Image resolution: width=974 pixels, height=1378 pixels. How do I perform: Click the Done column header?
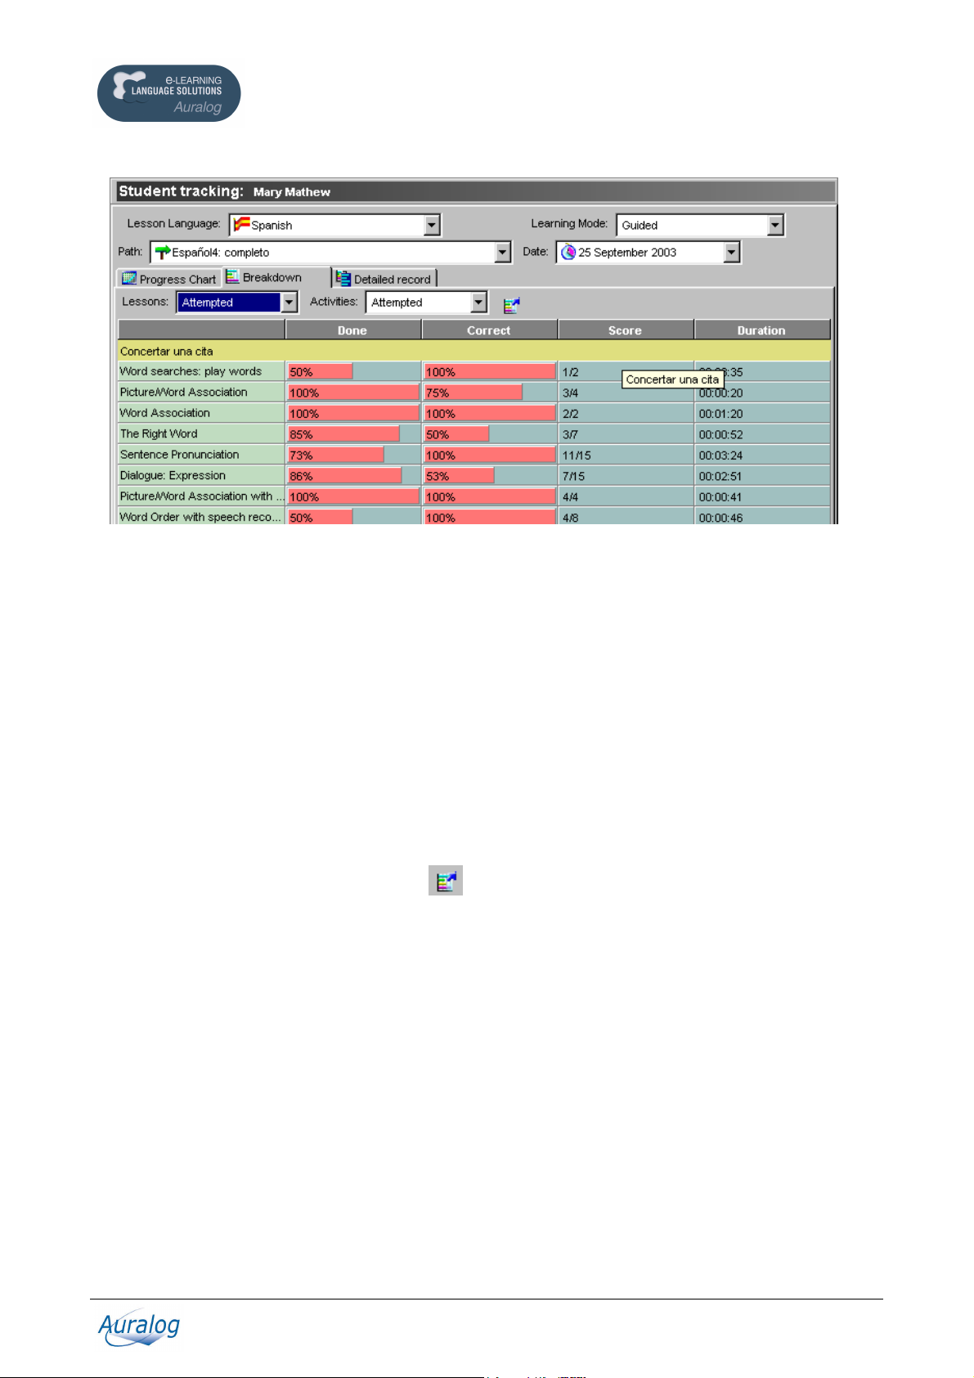(352, 330)
